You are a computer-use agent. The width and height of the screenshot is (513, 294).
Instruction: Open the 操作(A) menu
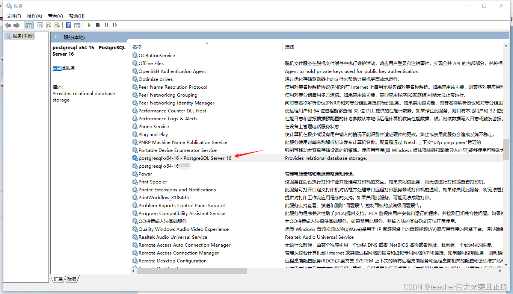tap(35, 16)
